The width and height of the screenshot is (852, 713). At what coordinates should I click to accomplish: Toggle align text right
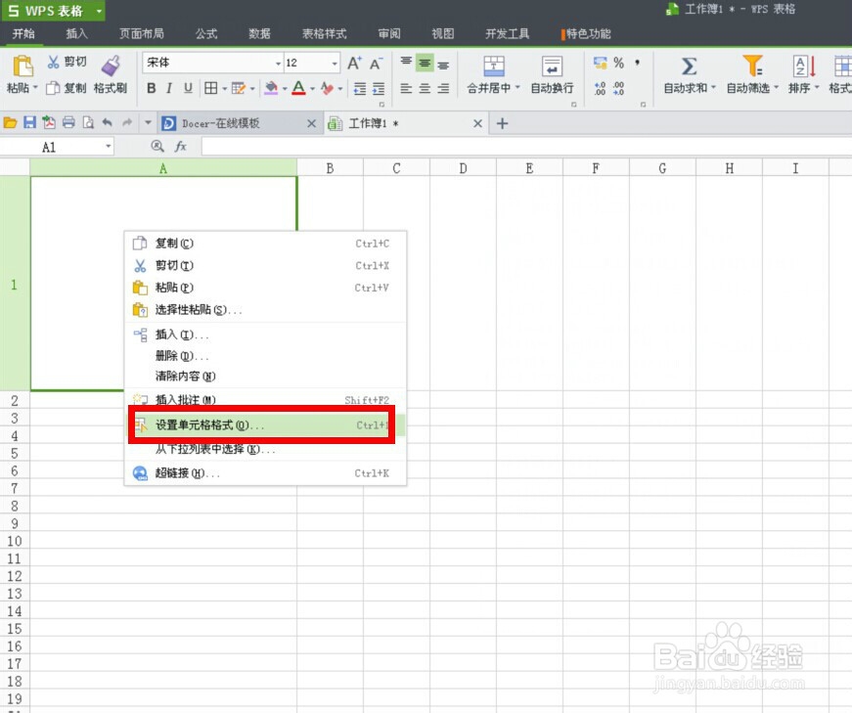[x=443, y=88]
